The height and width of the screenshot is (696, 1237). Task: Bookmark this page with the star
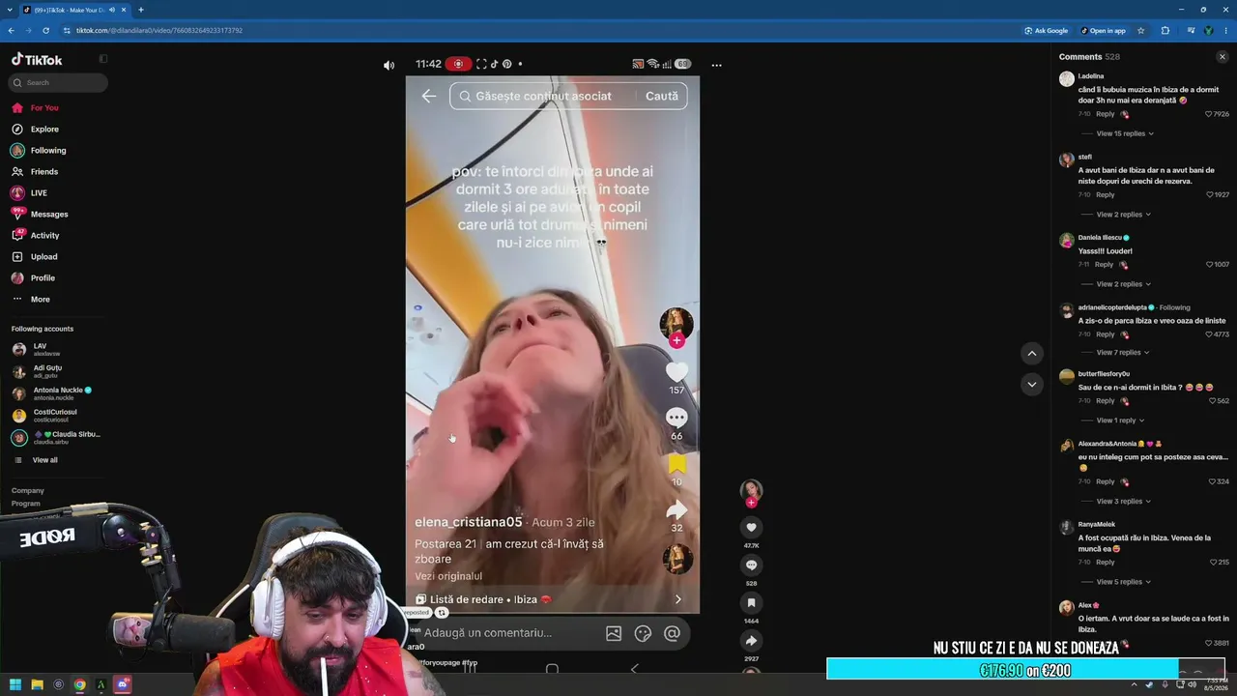point(1140,31)
